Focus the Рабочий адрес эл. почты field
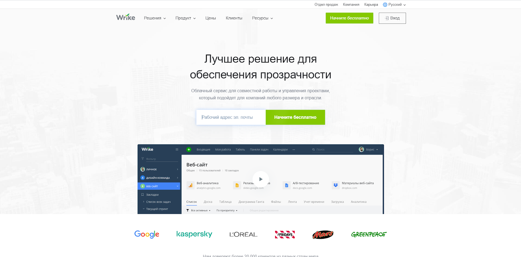 (231, 117)
